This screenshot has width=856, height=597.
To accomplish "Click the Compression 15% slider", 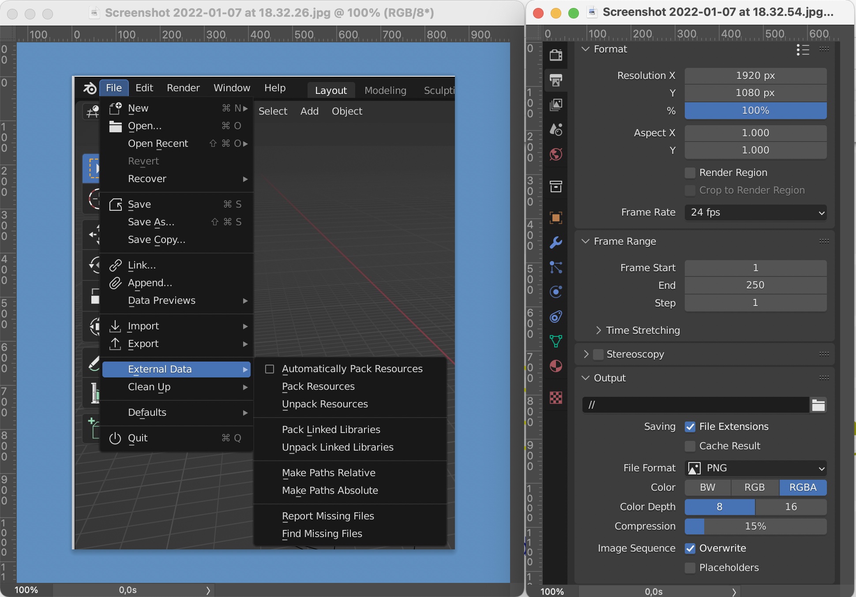I will 755,526.
